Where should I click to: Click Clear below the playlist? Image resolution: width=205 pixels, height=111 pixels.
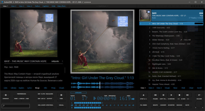(x=191, y=88)
